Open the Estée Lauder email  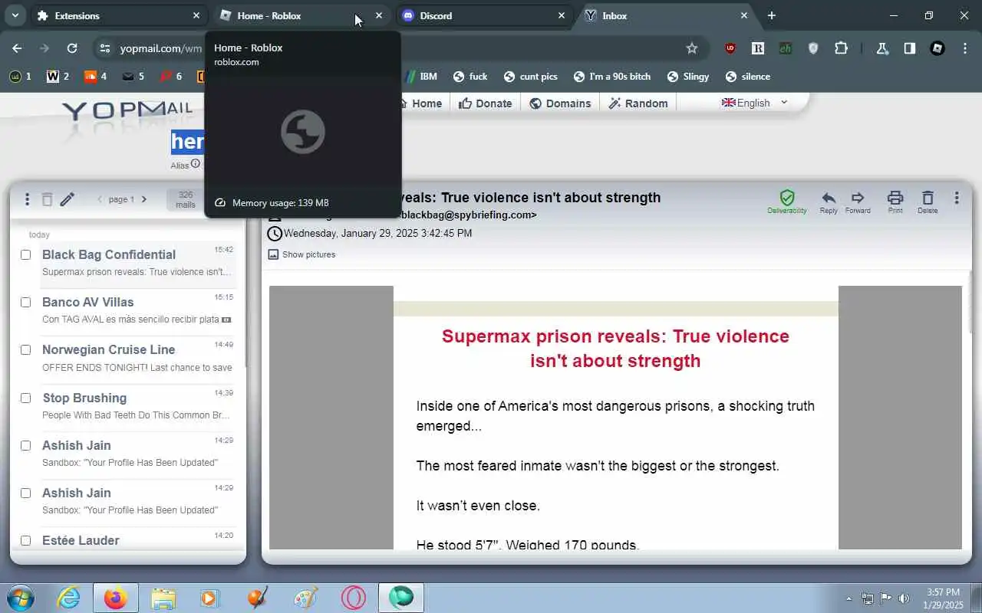[x=137, y=539]
